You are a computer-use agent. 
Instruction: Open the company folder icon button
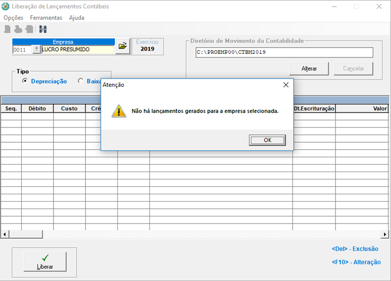tap(123, 46)
